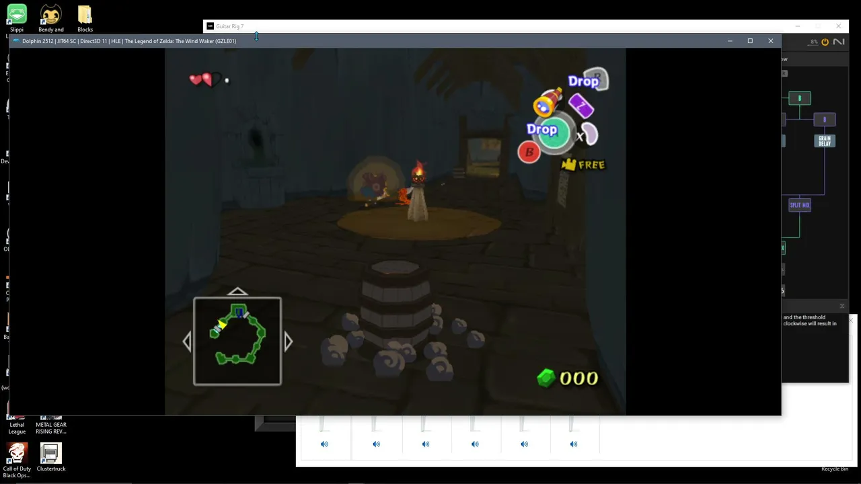Mute the fifth mixer channel from the left
The height and width of the screenshot is (484, 861).
tap(524, 444)
